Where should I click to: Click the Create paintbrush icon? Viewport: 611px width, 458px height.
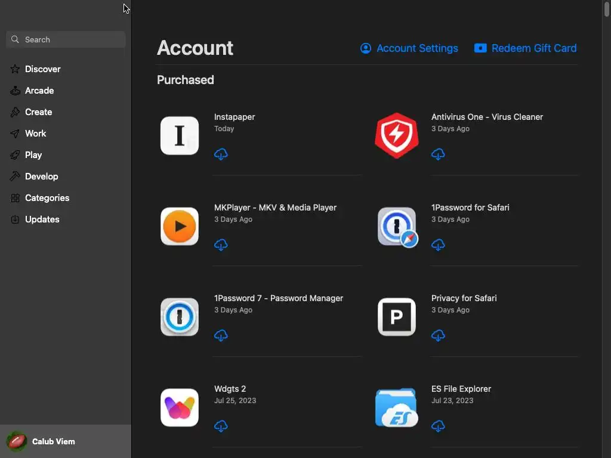coord(15,112)
